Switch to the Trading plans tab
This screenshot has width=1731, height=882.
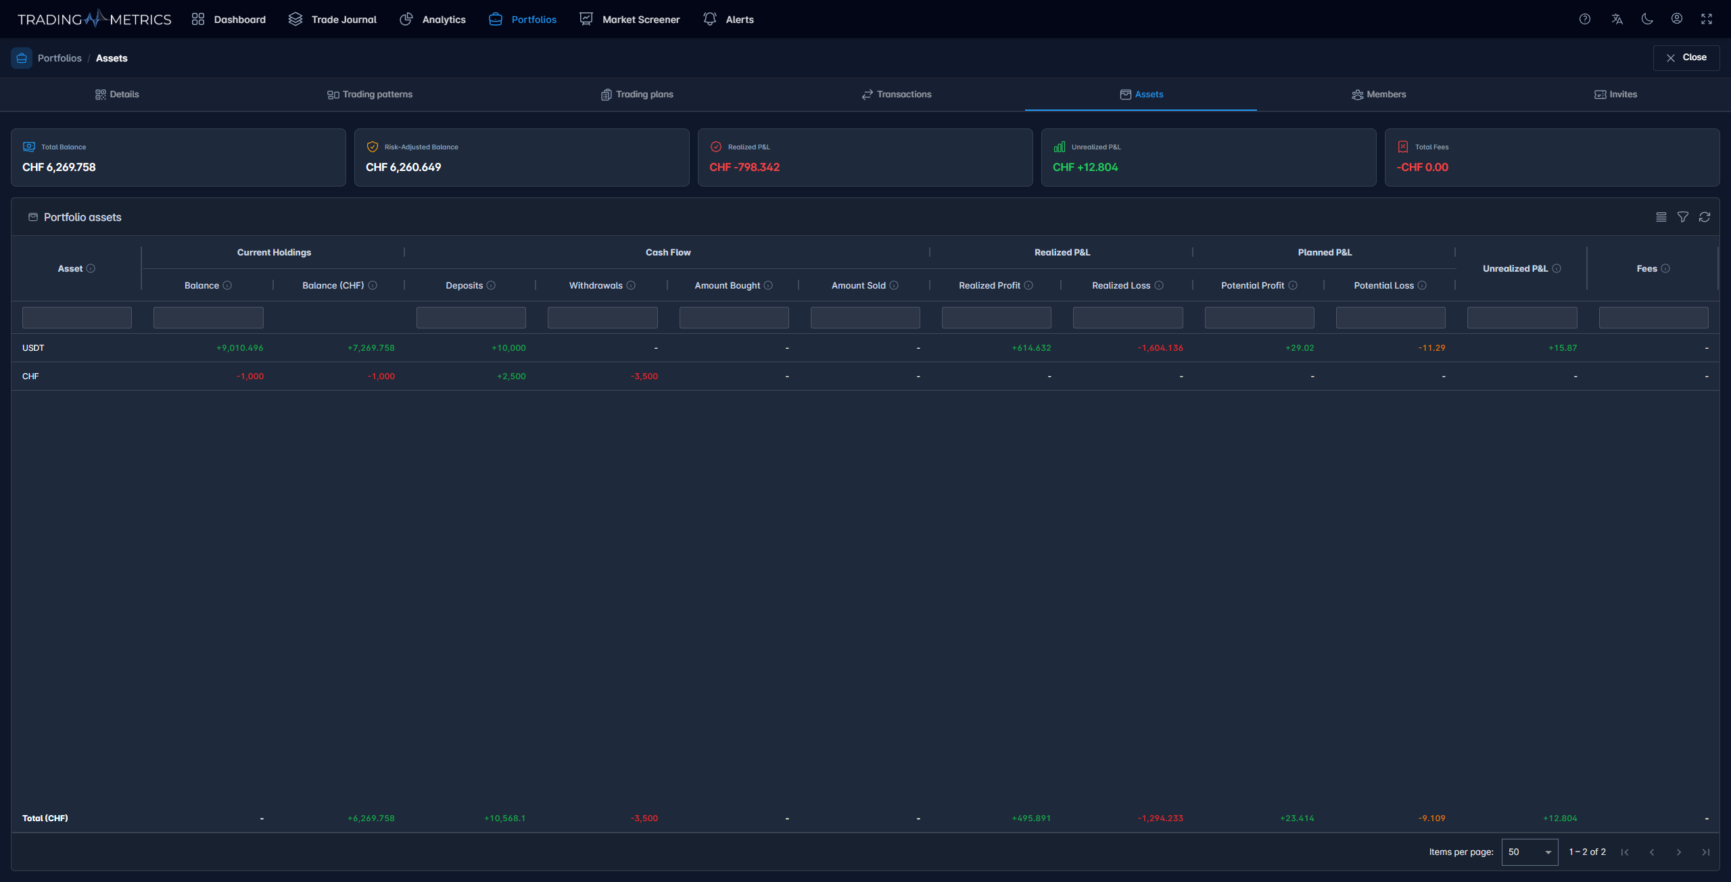pyautogui.click(x=637, y=94)
